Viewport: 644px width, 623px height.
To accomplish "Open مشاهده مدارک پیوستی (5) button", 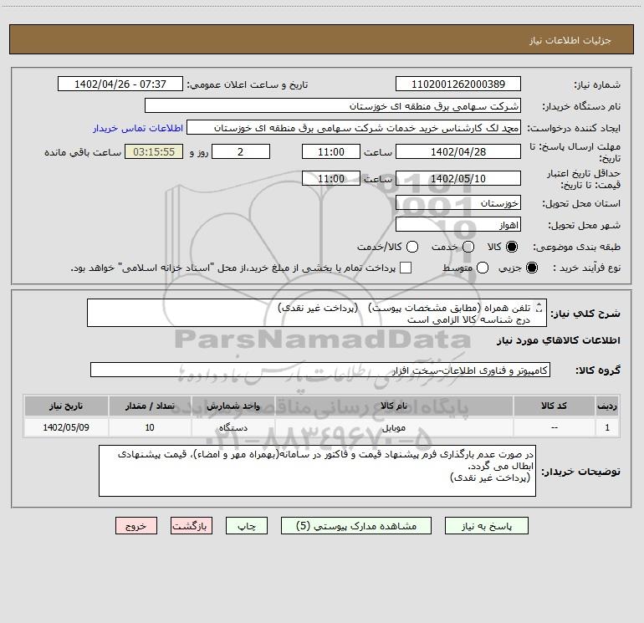I will (356, 526).
